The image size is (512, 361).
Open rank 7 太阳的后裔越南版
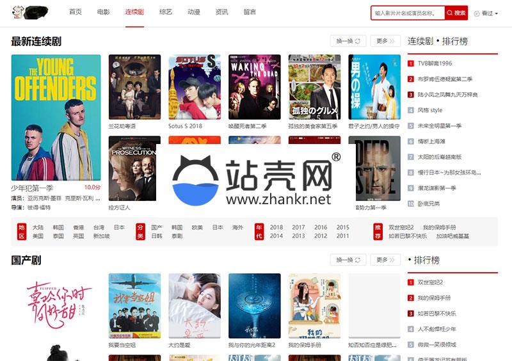click(440, 157)
